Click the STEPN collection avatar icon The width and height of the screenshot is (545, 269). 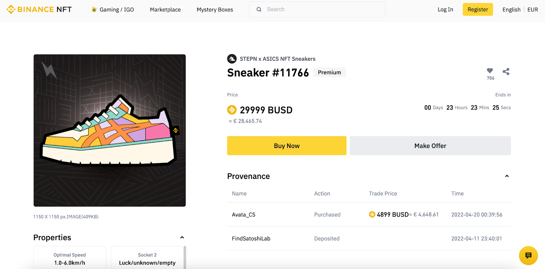(x=232, y=59)
